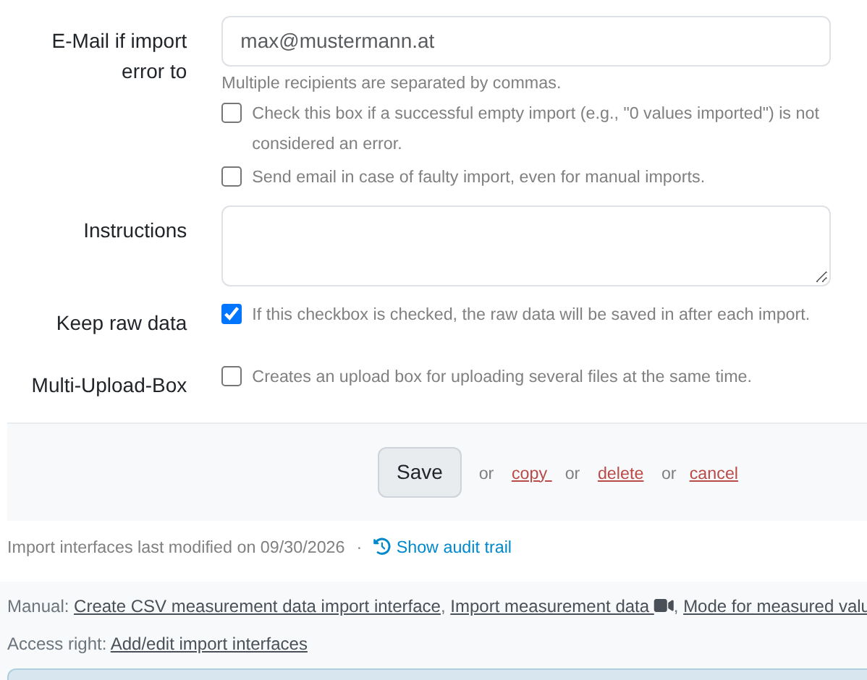
Task: Click the cancel link
Action: click(714, 474)
